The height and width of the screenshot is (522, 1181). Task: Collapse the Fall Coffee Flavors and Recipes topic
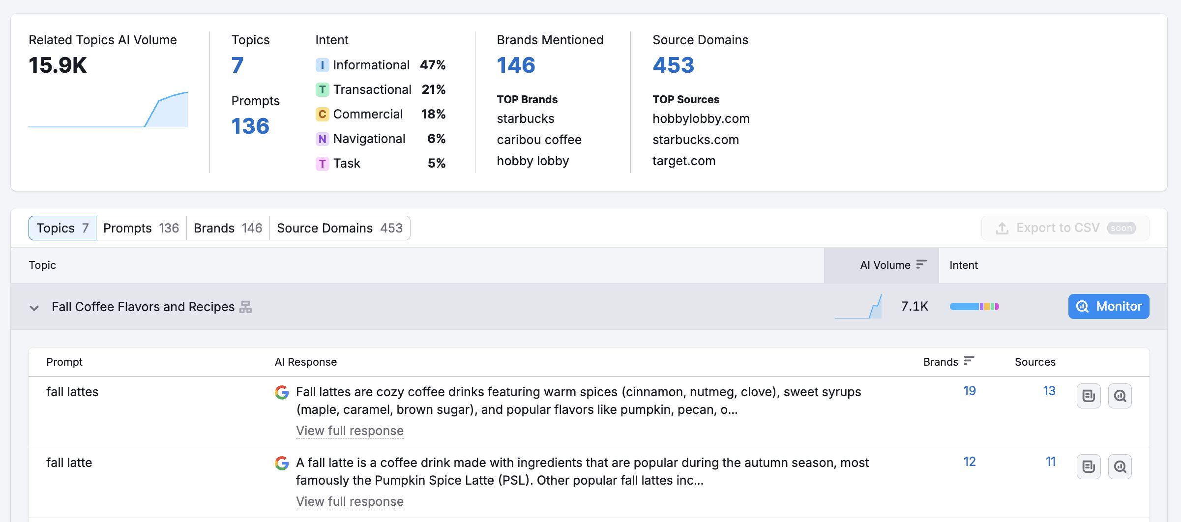tap(34, 308)
